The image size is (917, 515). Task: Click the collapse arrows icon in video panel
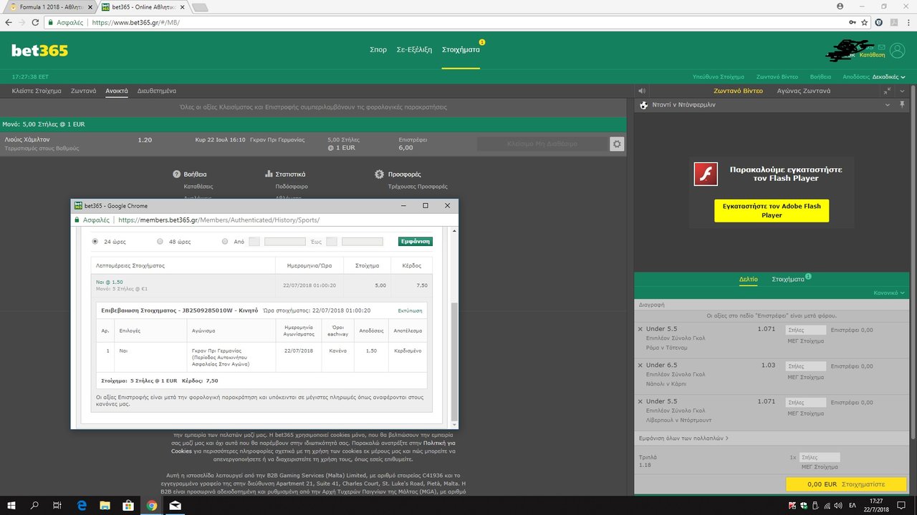888,91
